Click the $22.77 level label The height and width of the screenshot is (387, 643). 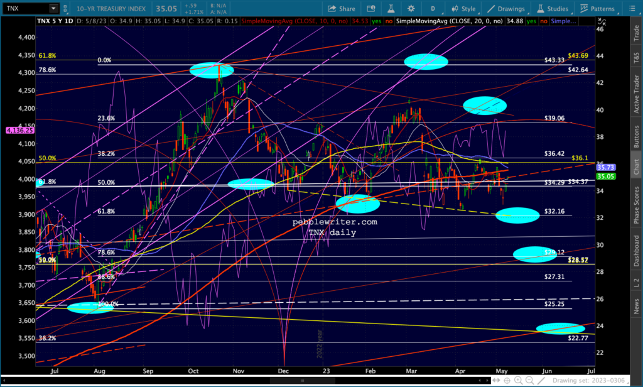click(x=578, y=338)
